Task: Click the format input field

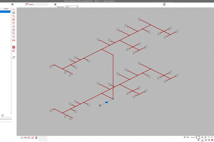Action: tap(198, 138)
